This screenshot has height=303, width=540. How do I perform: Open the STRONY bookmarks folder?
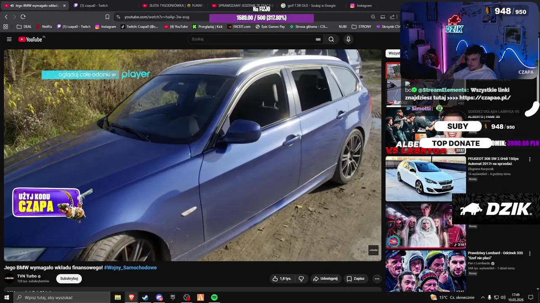pyautogui.click(x=362, y=27)
